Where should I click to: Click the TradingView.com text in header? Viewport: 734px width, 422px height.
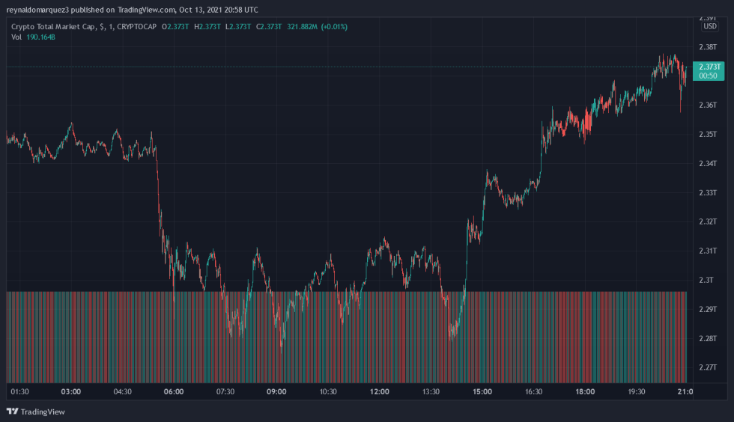click(146, 10)
